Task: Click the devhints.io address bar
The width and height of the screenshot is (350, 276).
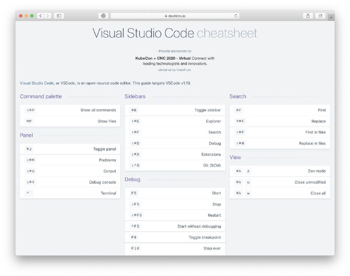Action: (x=175, y=16)
